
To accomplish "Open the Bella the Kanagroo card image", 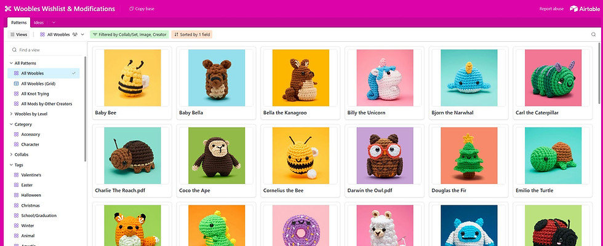I will pos(301,77).
